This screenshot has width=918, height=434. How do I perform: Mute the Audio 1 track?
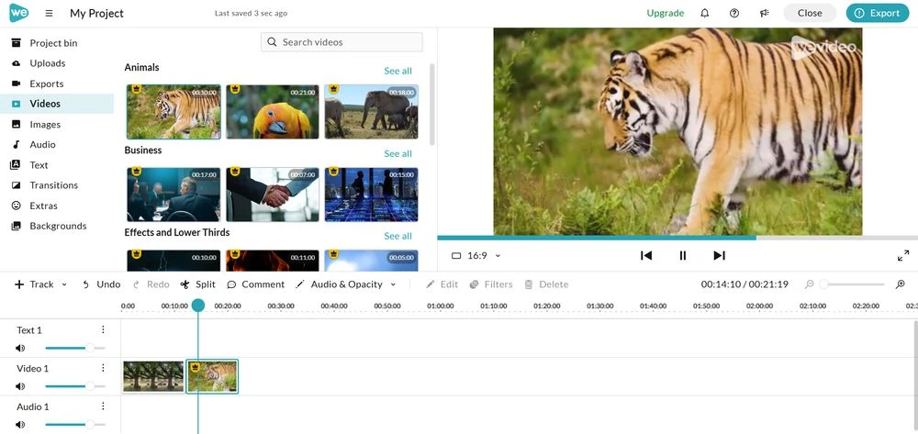coord(20,425)
